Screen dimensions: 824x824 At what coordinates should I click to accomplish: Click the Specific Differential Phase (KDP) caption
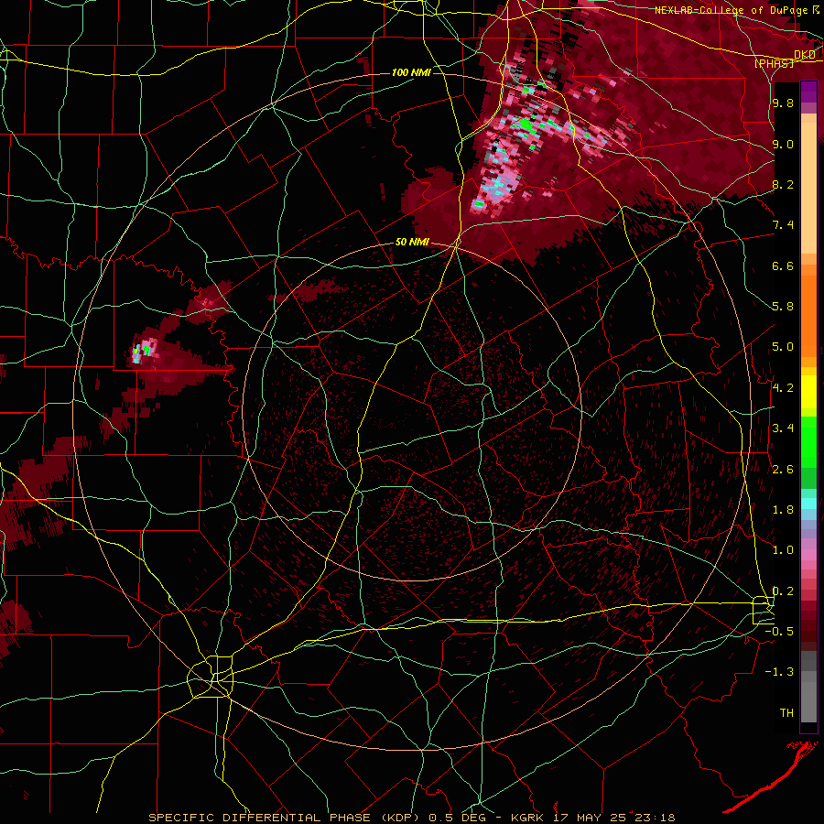click(x=412, y=818)
